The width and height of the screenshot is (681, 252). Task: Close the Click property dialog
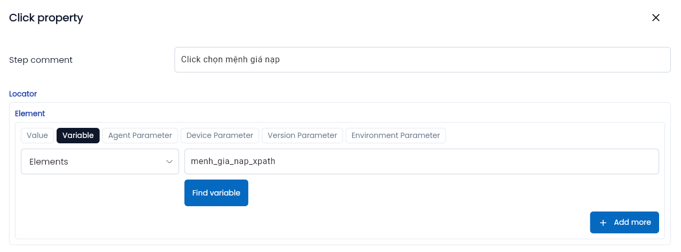[656, 18]
